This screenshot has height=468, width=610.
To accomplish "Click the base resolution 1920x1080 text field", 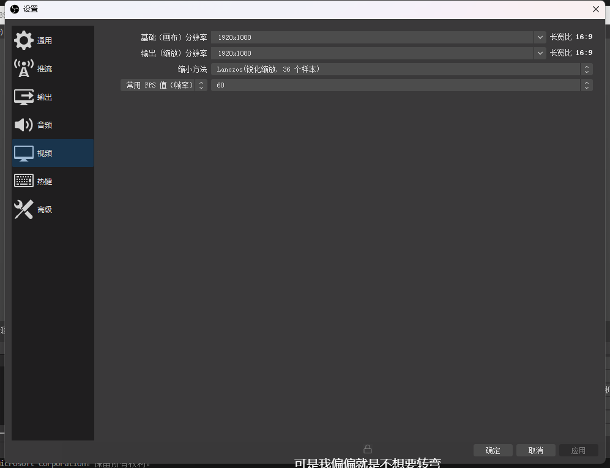I will [372, 37].
